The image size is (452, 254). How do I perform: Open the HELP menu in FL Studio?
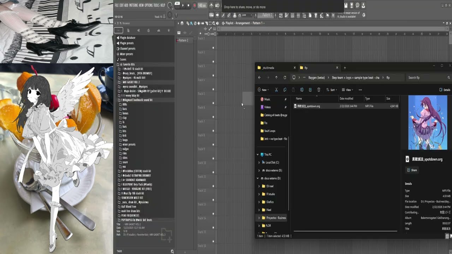[x=163, y=5]
